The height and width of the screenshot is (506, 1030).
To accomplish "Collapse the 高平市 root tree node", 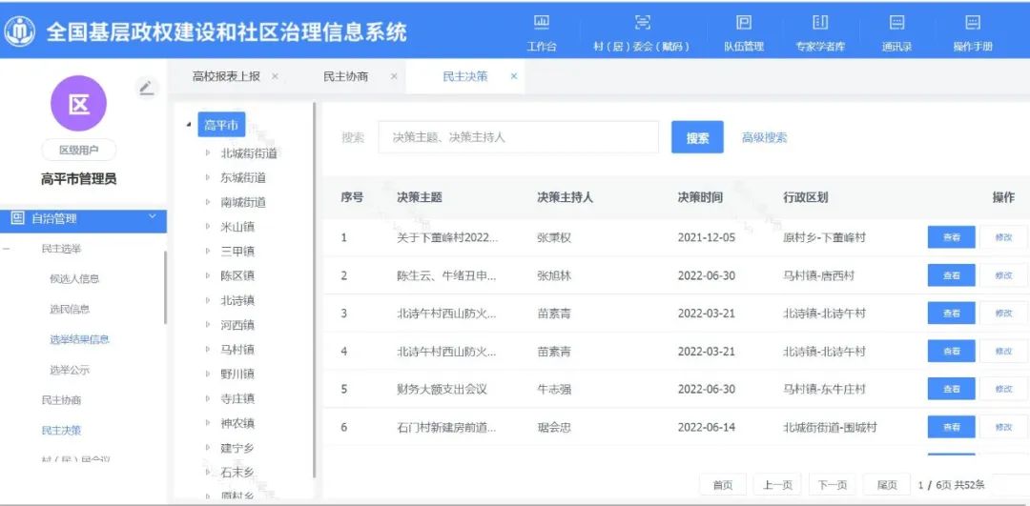I will 188,126.
